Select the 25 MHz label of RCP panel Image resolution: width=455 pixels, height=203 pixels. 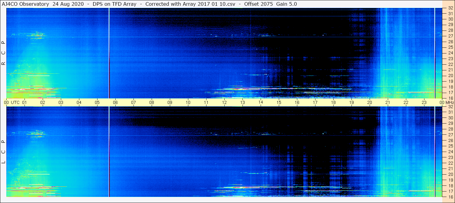450,47
